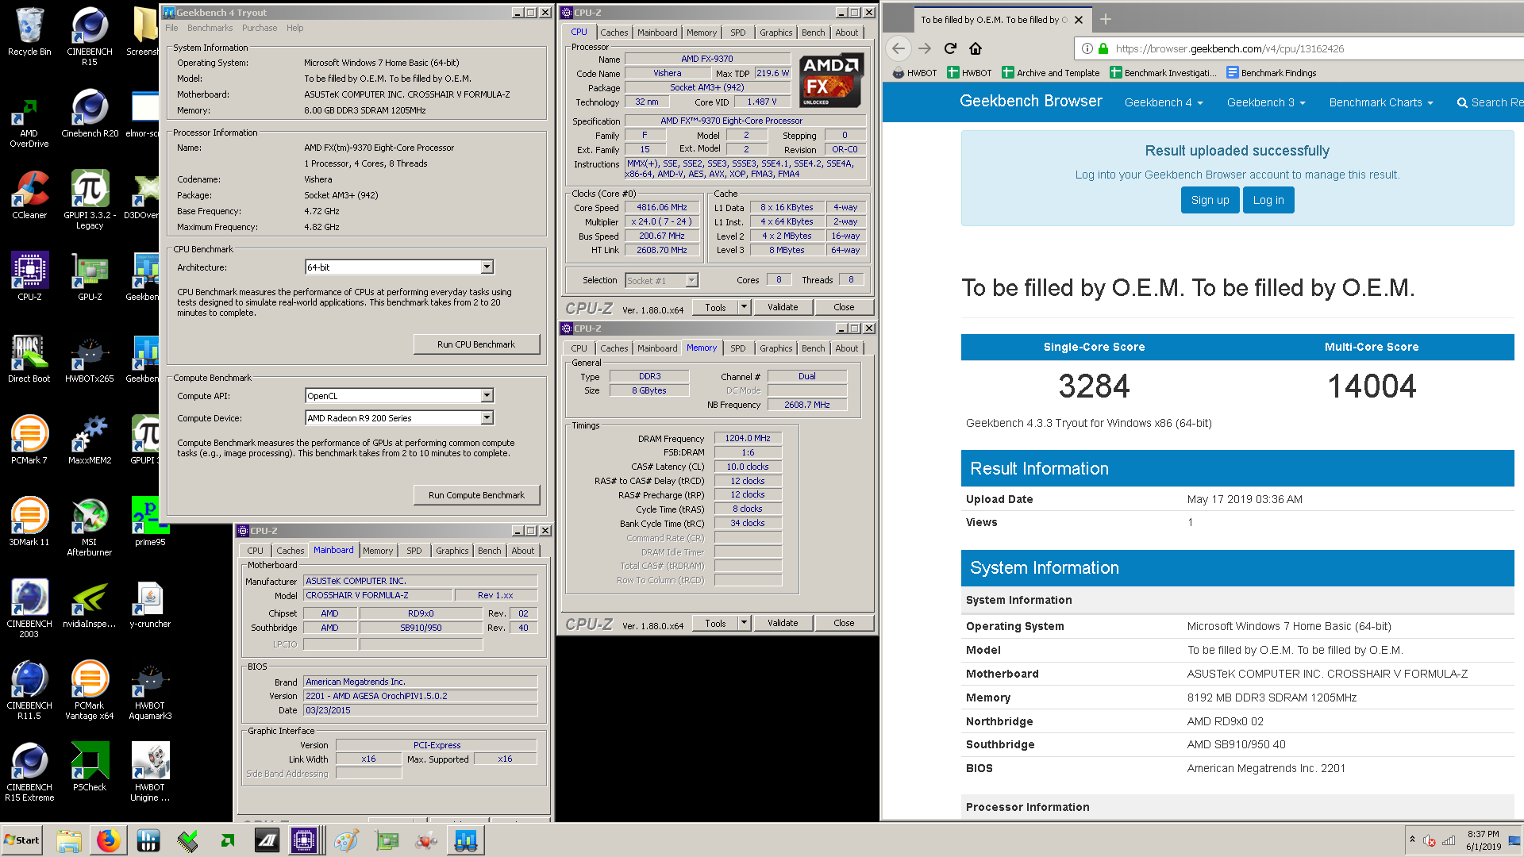Switch to SPD tab in Memory CPU-Z

pos(737,348)
